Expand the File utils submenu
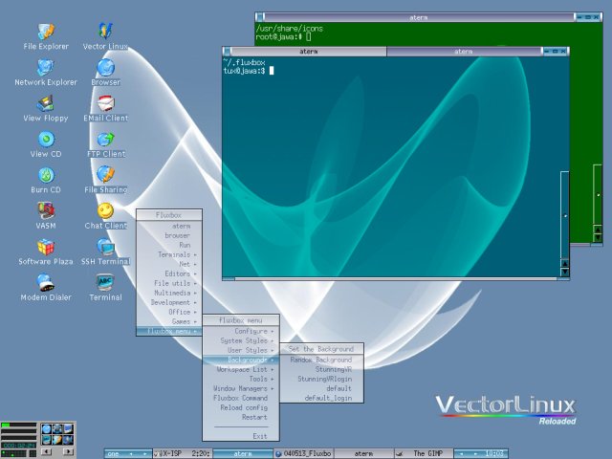 coord(169,283)
